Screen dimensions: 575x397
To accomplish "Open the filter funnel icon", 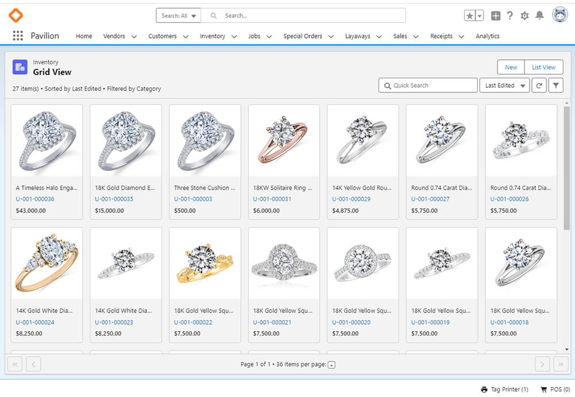I will pyautogui.click(x=556, y=86).
